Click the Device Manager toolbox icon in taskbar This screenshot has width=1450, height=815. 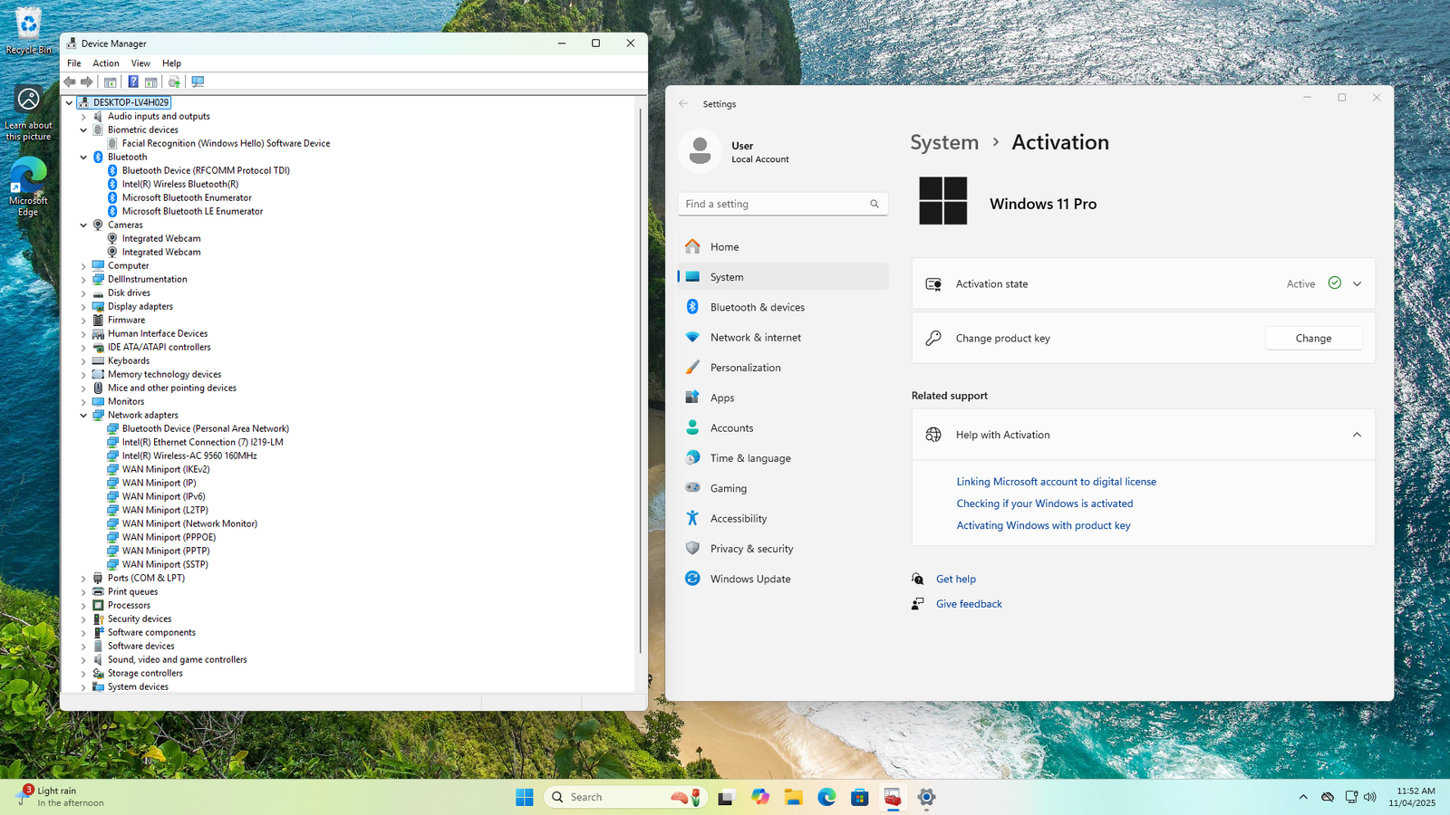893,797
